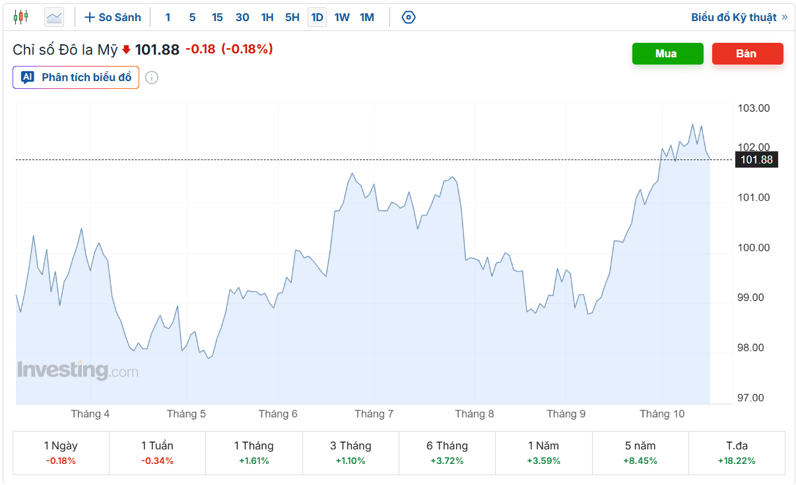
Task: Click the 101.00 price axis label
Action: [x=754, y=198]
